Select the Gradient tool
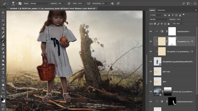The height and width of the screenshot is (111, 198). click(x=3, y=57)
